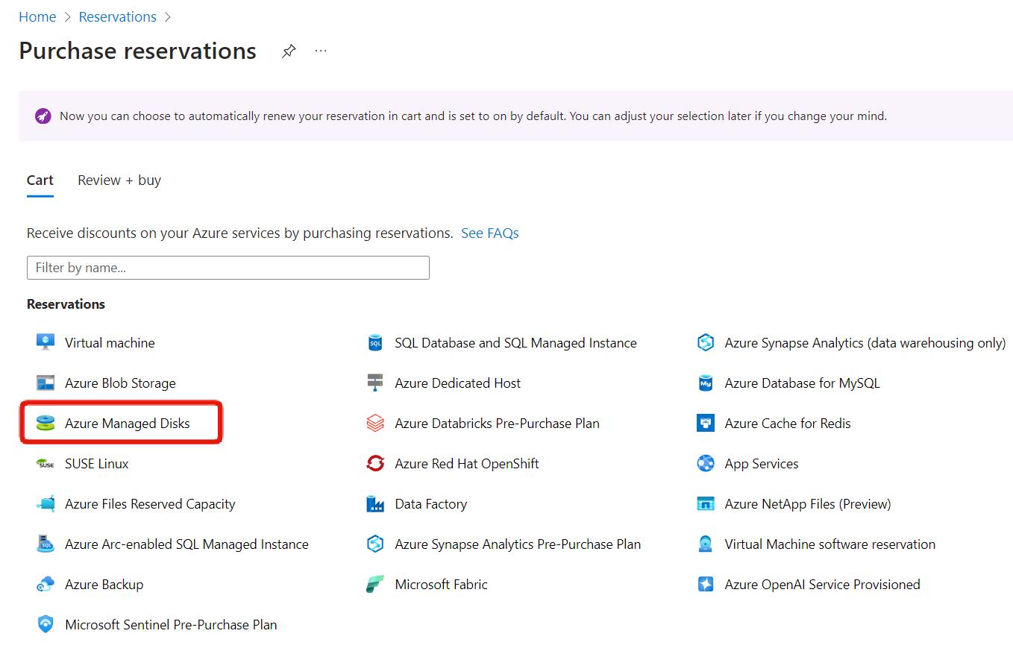Image resolution: width=1013 pixels, height=651 pixels.
Task: Click the Synapse Analytics Pre-Purchase Plan icon
Action: pos(375,544)
